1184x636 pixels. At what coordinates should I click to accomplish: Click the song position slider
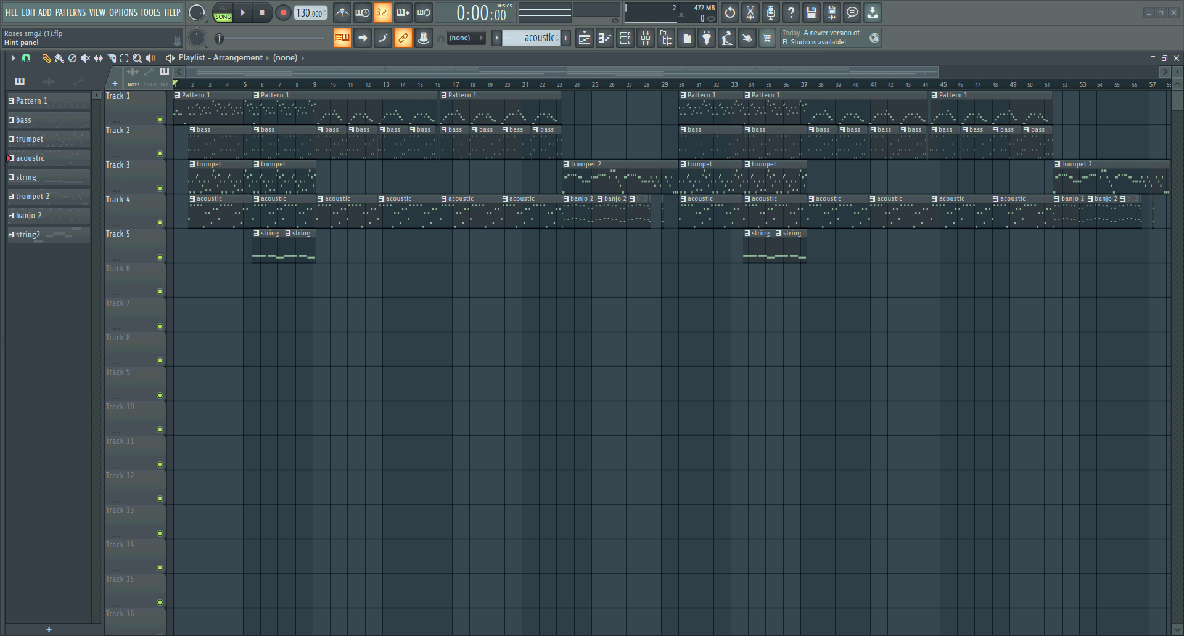[271, 38]
